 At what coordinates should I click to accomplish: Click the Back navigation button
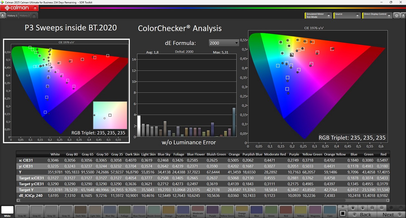tap(363, 214)
